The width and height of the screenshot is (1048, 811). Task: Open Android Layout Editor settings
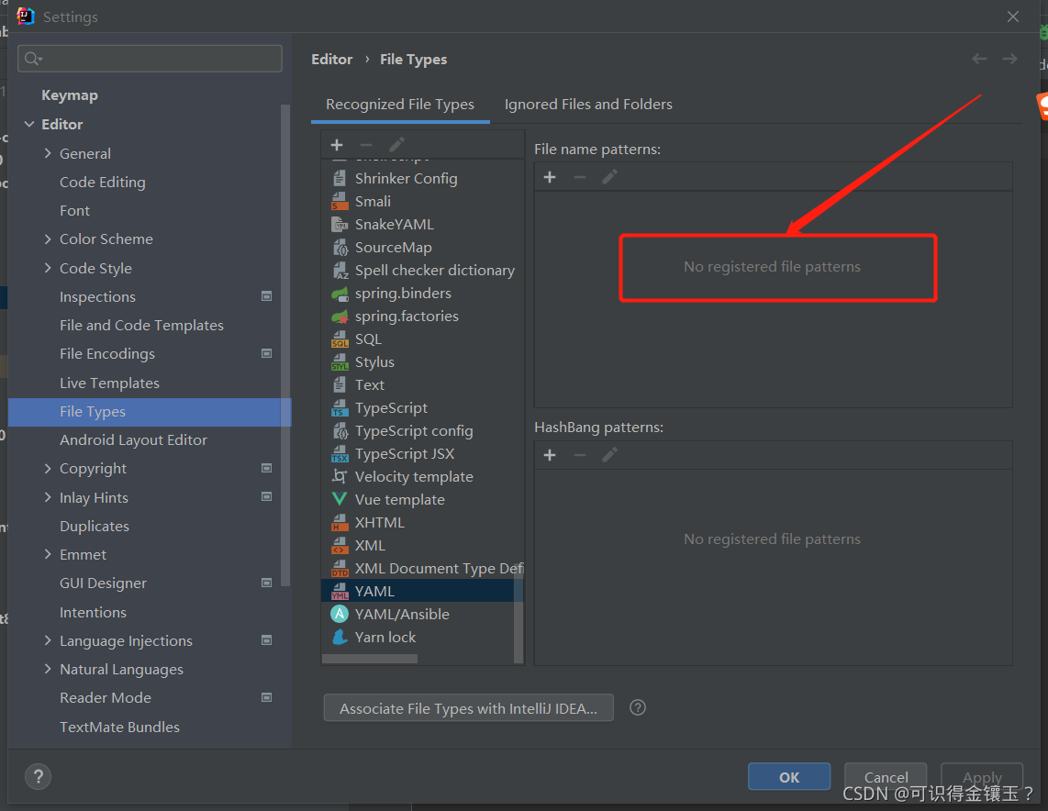(x=133, y=440)
